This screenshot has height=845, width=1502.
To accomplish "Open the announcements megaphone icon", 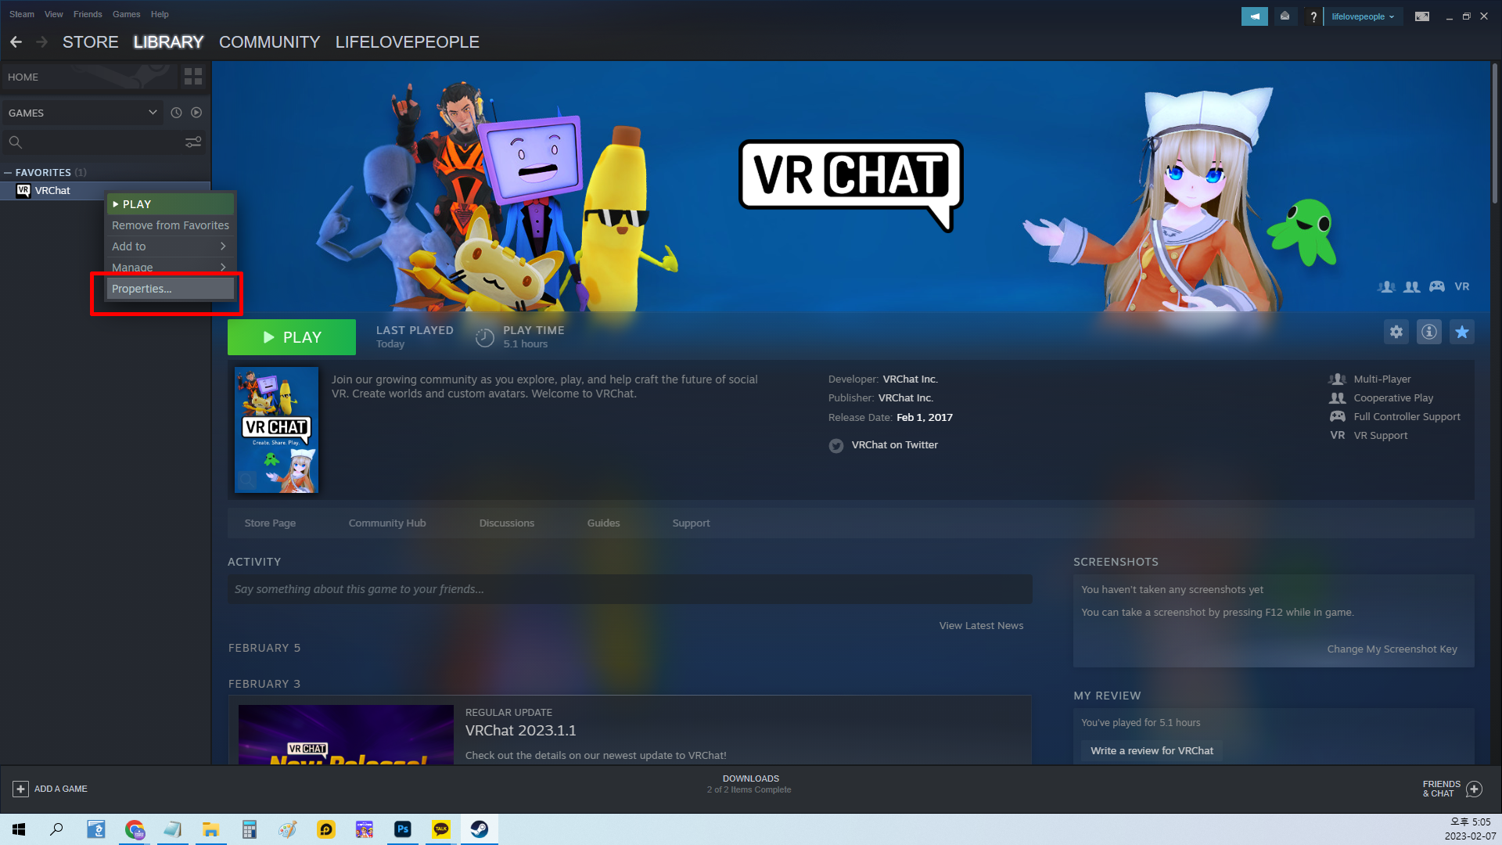I will pyautogui.click(x=1254, y=16).
